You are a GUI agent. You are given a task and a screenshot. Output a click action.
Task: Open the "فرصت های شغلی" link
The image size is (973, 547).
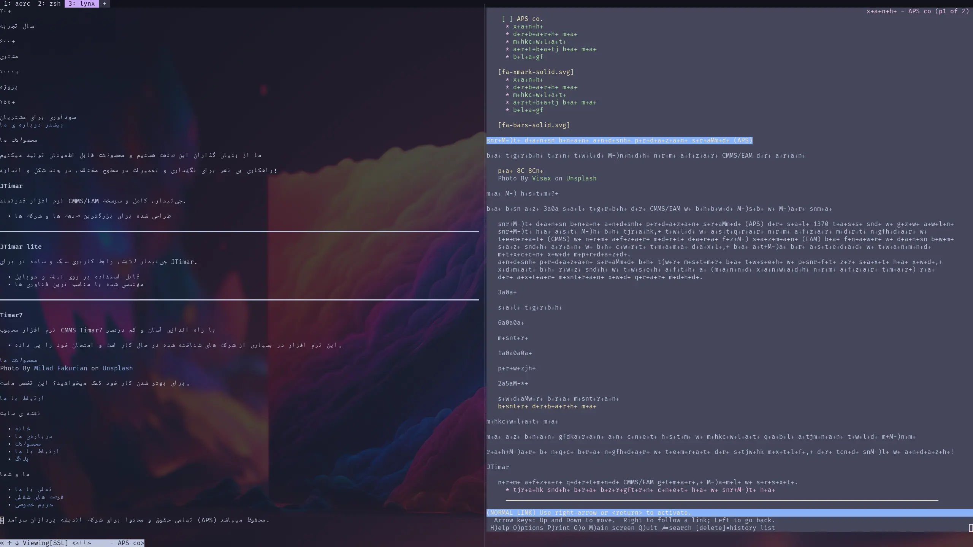pos(40,497)
